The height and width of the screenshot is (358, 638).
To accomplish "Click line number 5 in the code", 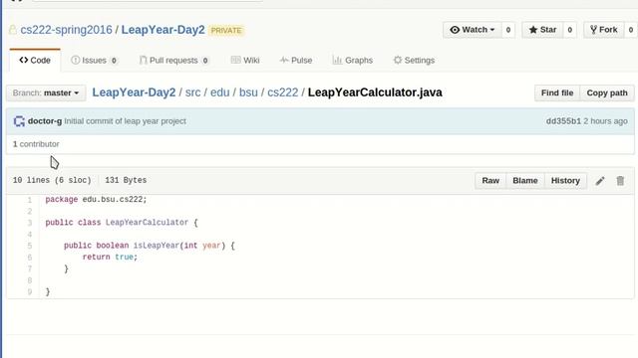I will [29, 246].
